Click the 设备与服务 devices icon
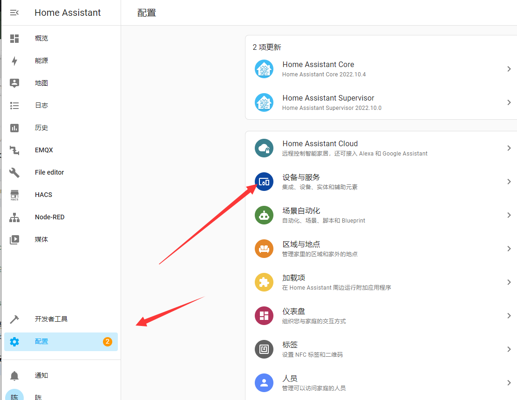The width and height of the screenshot is (517, 400). [264, 182]
